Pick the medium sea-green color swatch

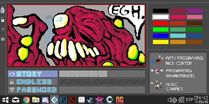pos(178,29)
